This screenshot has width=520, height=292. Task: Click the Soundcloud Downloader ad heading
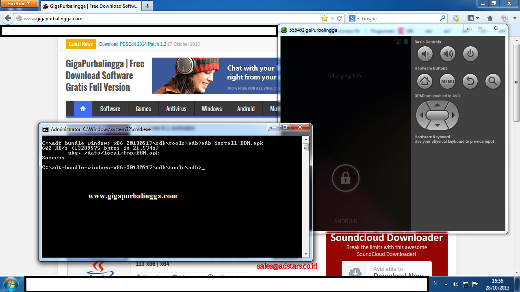(x=386, y=238)
